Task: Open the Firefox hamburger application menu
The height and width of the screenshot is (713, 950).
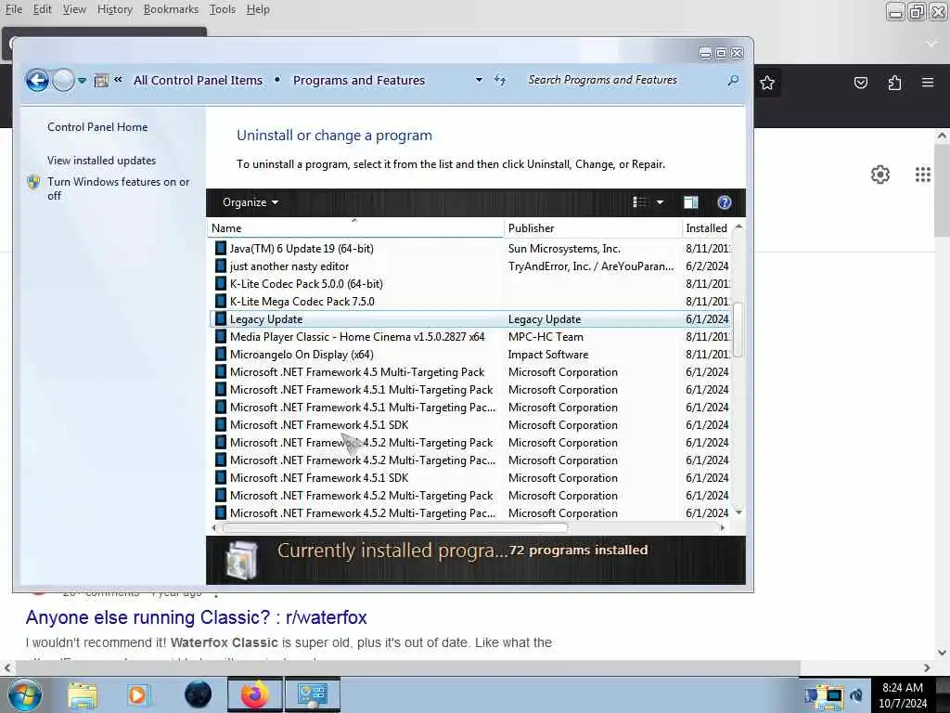Action: [928, 83]
